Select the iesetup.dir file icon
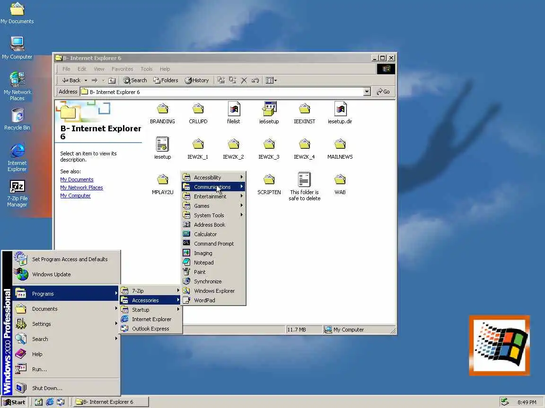The width and height of the screenshot is (545, 408). pyautogui.click(x=340, y=109)
